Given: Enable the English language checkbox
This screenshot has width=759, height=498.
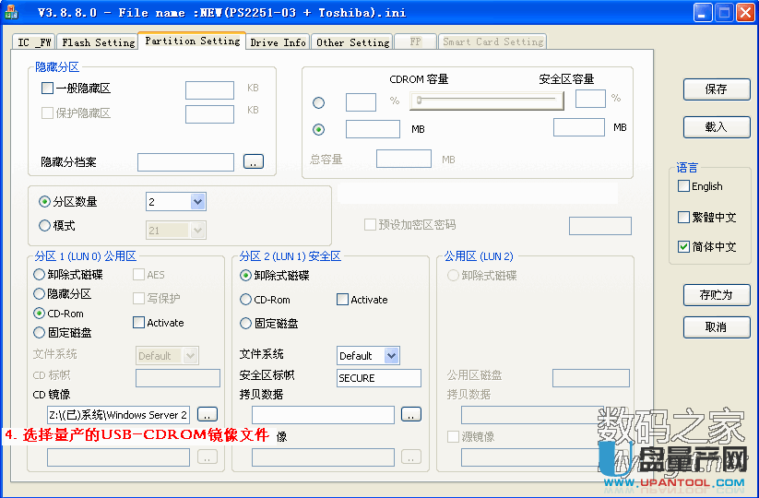Looking at the screenshot, I should coord(683,186).
